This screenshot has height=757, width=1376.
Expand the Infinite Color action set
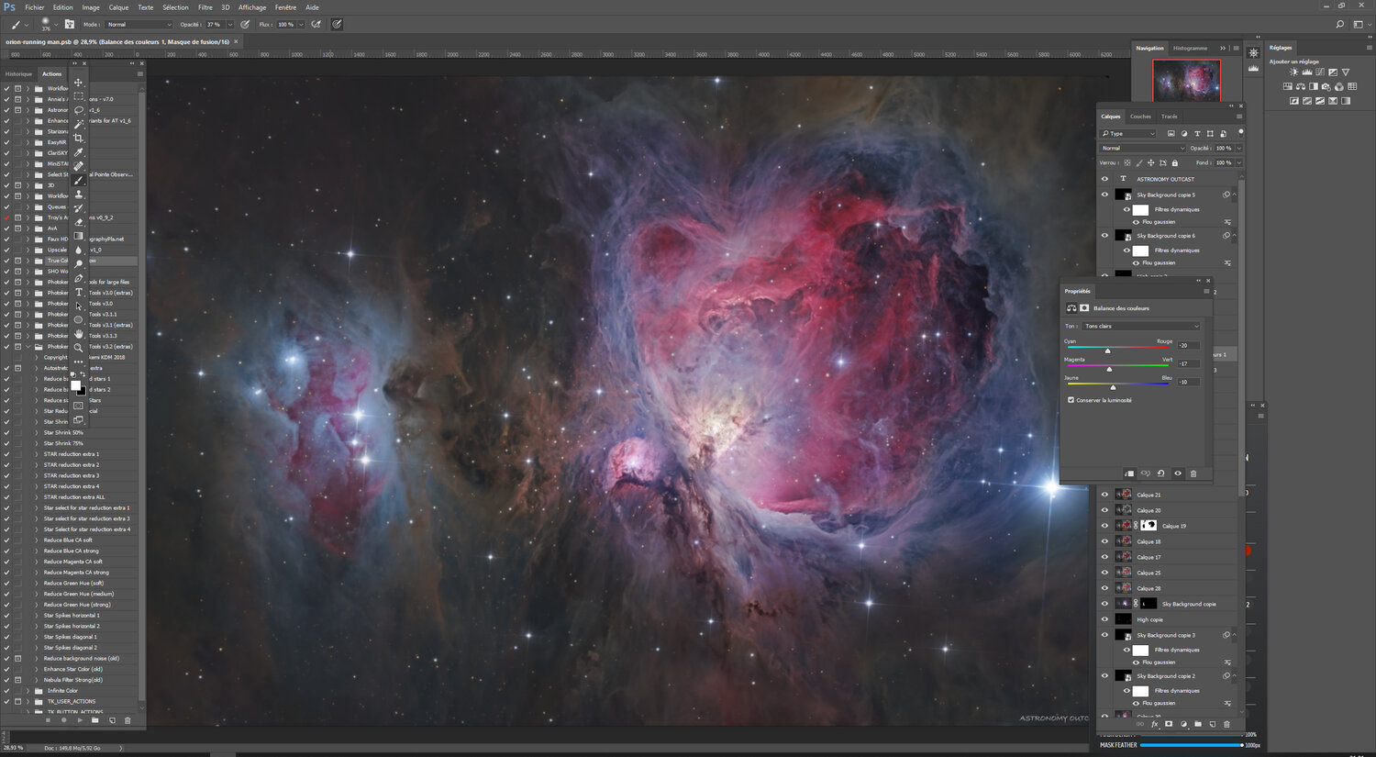pyautogui.click(x=28, y=691)
